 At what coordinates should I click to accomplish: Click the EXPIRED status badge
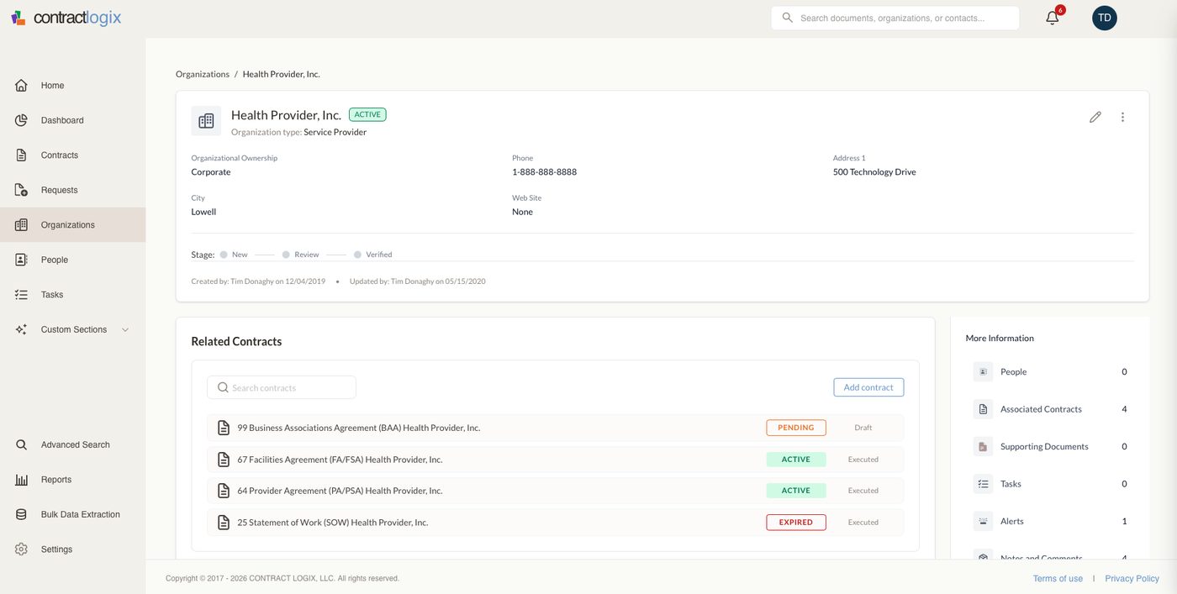(796, 523)
